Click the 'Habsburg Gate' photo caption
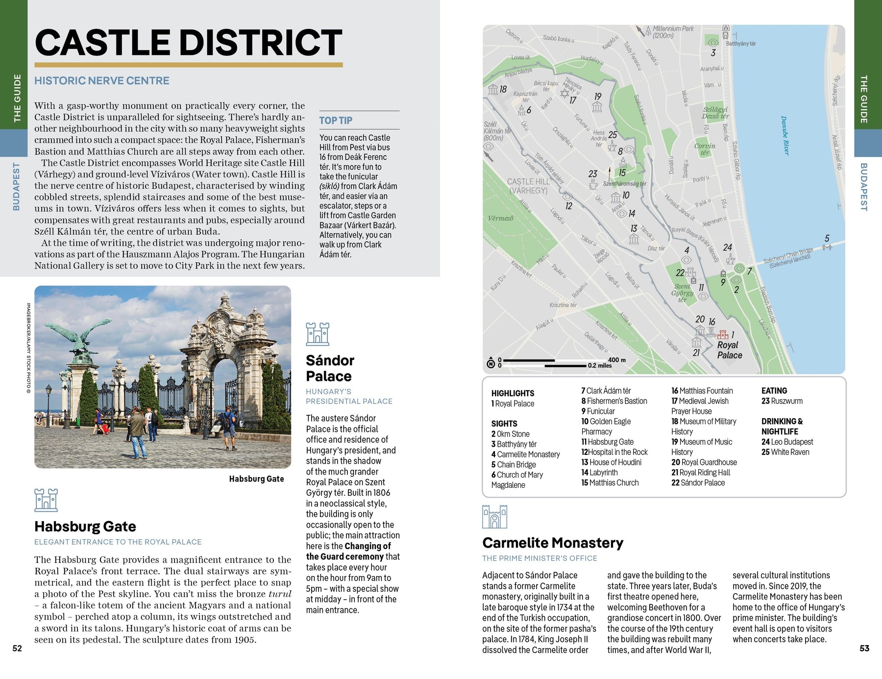The image size is (882, 679). (x=256, y=479)
